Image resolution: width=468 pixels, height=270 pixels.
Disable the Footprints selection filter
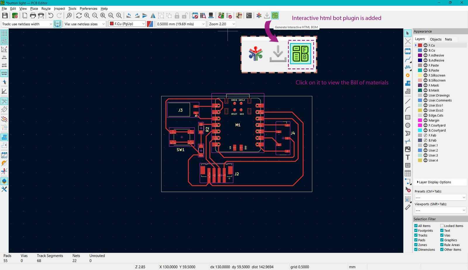pyautogui.click(x=416, y=231)
